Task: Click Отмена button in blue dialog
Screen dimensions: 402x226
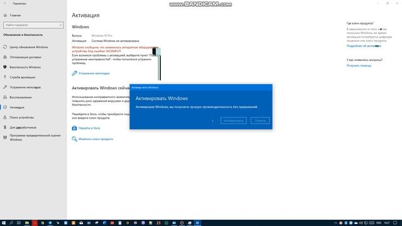Action: [x=260, y=121]
